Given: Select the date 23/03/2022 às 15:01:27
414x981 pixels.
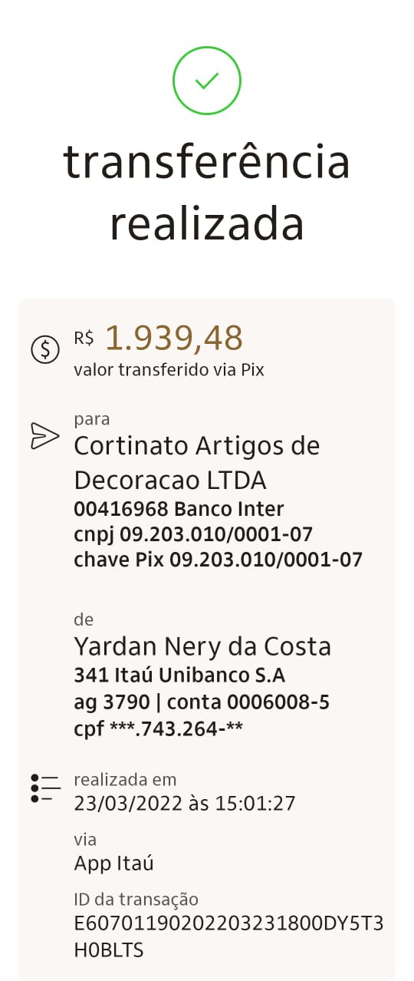Looking at the screenshot, I should [x=185, y=804].
